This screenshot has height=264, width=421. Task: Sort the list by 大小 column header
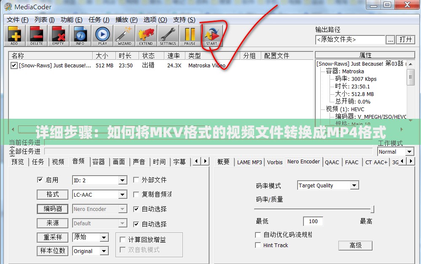click(x=104, y=56)
